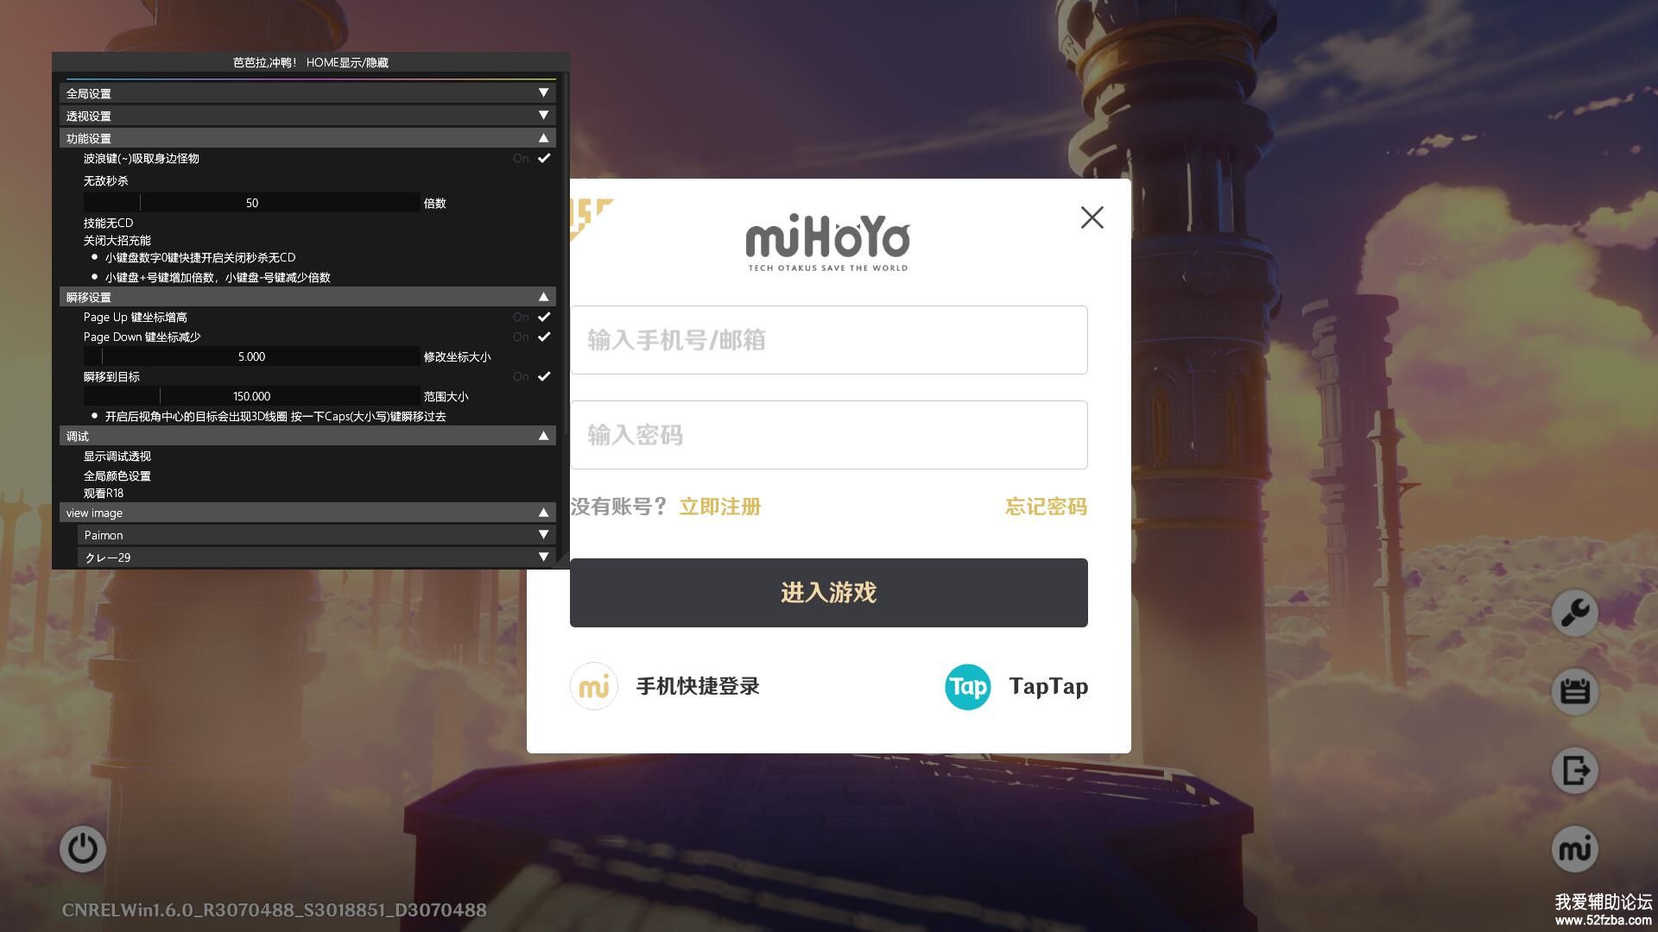This screenshot has height=932, width=1658.
Task: Open the miHoYo account center icon
Action: (1575, 849)
